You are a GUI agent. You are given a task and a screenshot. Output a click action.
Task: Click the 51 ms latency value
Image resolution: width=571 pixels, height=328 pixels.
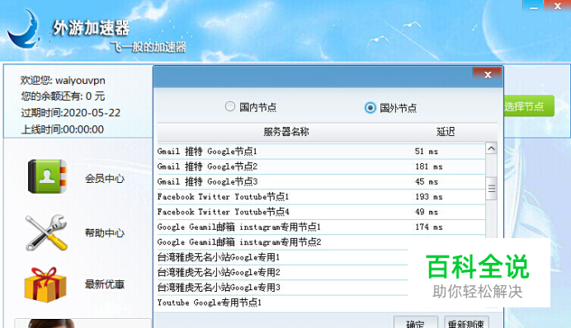click(427, 152)
